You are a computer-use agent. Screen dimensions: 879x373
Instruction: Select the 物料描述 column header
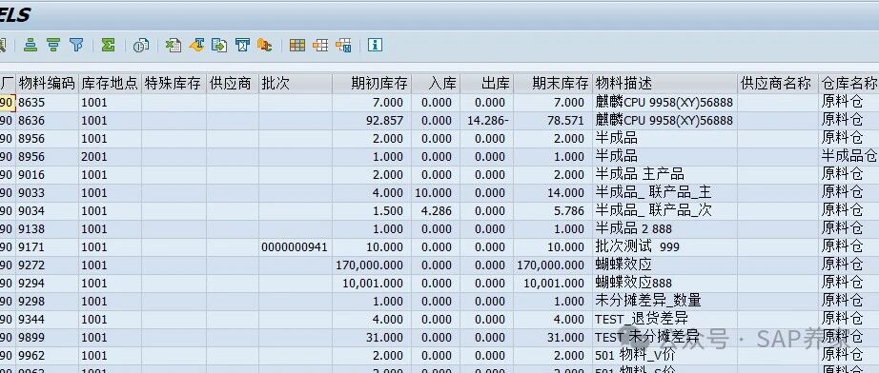pos(664,84)
